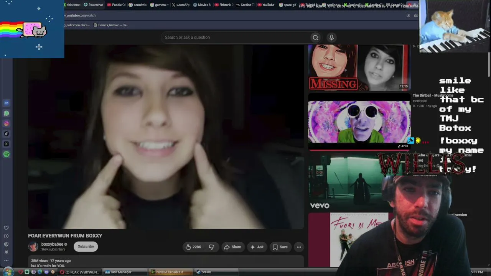Screen dimensions: 491x276
Task: Switch to the x.com browser tab
Action: (x=181, y=5)
